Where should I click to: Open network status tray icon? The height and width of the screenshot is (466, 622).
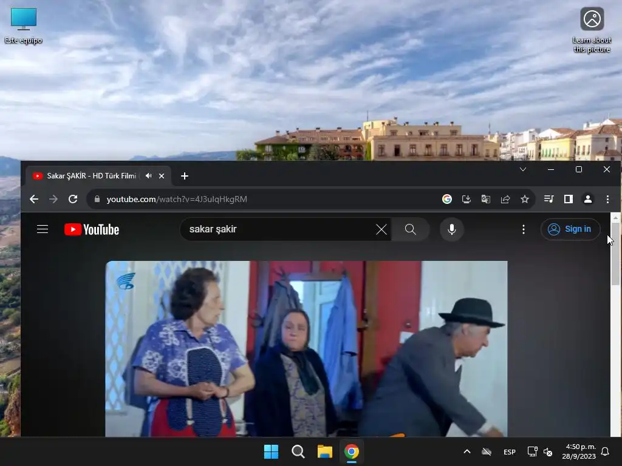coord(532,451)
